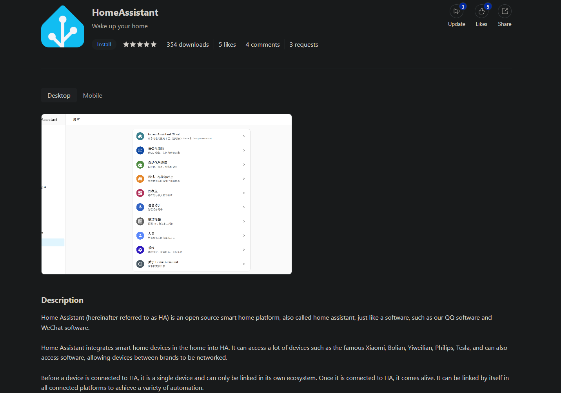Click the 5 likes link
The width and height of the screenshot is (561, 393).
[x=227, y=44]
